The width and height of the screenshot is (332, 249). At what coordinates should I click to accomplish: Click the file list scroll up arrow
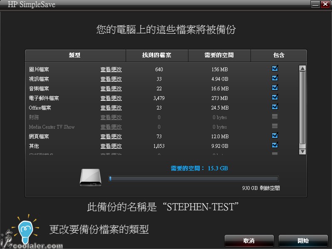click(x=302, y=68)
